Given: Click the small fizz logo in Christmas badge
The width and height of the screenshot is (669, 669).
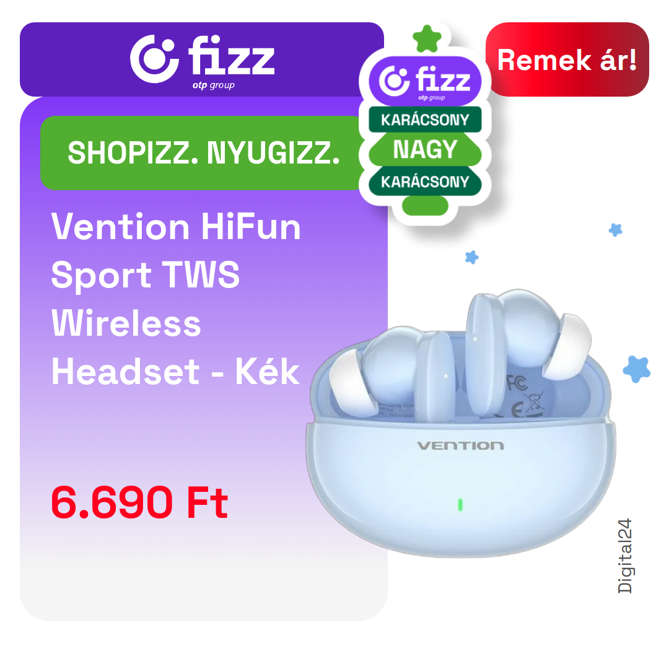Looking at the screenshot, I should (425, 81).
